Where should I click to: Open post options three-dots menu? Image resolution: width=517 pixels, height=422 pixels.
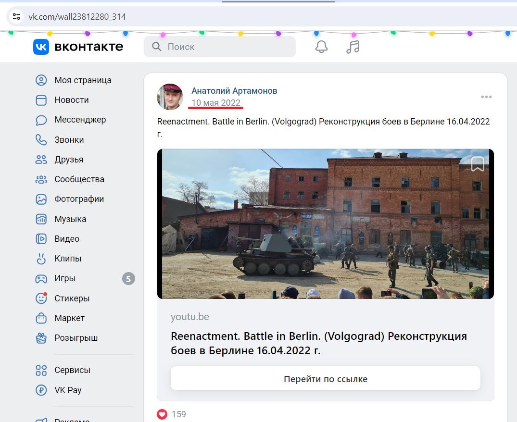pyautogui.click(x=486, y=97)
